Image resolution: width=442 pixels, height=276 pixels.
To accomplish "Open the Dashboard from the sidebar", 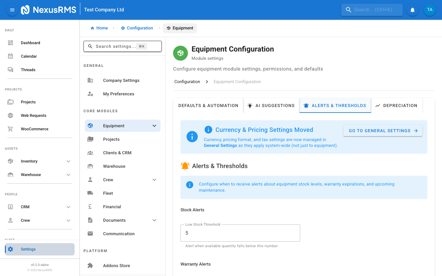I will point(30,43).
